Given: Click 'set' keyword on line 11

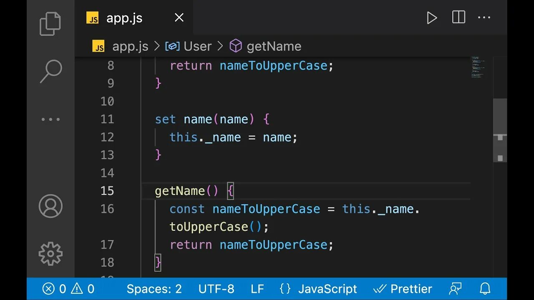Looking at the screenshot, I should [165, 120].
